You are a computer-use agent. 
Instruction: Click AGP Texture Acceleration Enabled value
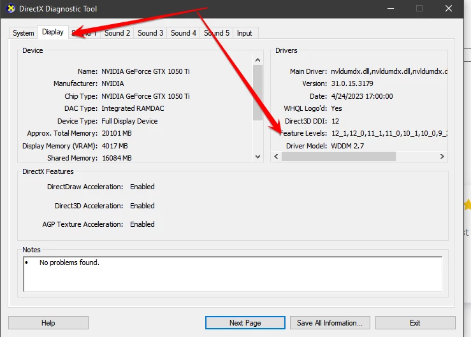(x=142, y=224)
